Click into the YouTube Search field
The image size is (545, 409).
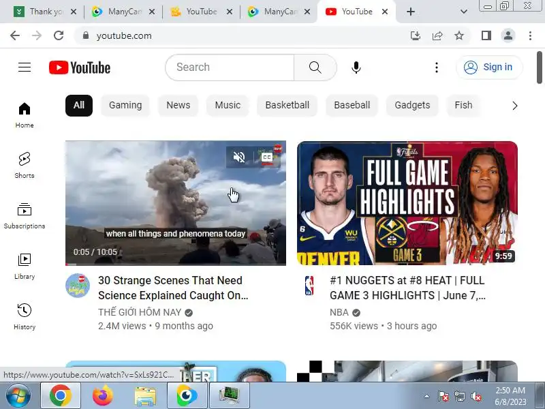click(x=230, y=67)
